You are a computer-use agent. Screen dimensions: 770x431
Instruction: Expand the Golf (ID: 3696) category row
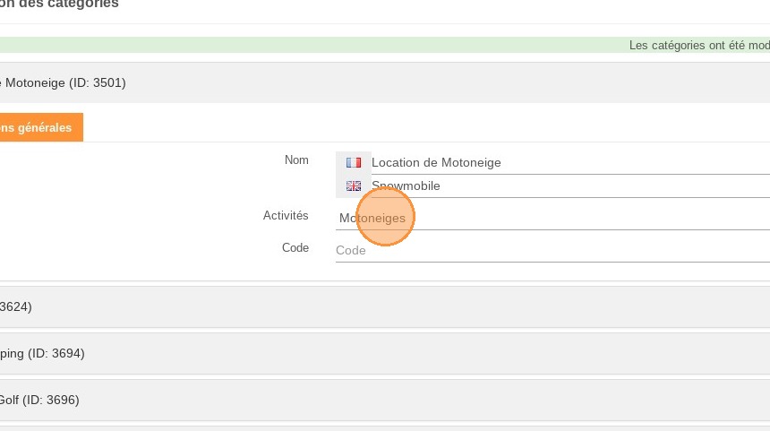click(x=385, y=400)
